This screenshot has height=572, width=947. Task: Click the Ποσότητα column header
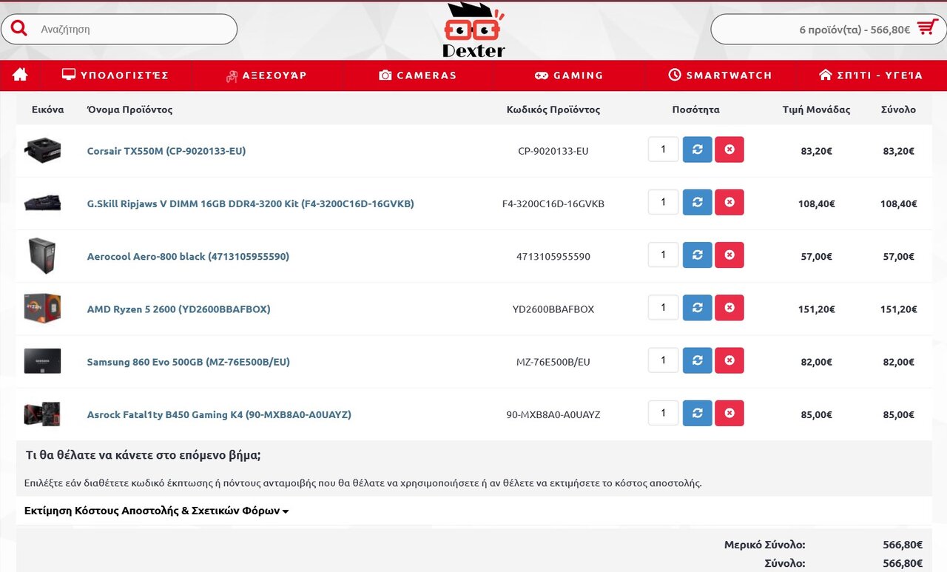pos(695,110)
